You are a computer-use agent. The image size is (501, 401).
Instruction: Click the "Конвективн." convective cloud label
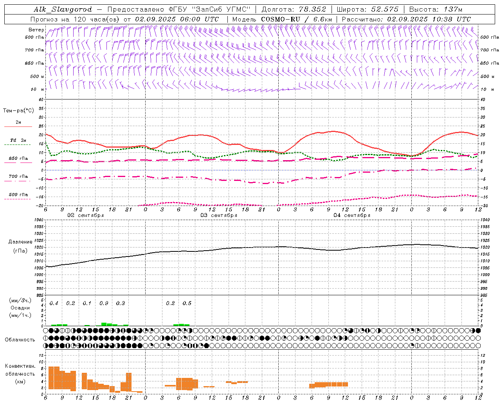pos(20,366)
